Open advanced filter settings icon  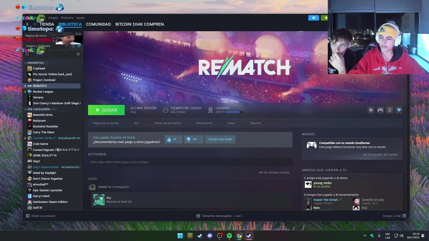click(x=78, y=54)
